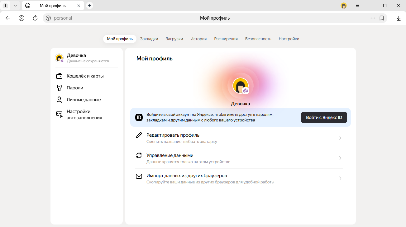406x227 pixels.
Task: Select Управление данными option
Action: 239,158
